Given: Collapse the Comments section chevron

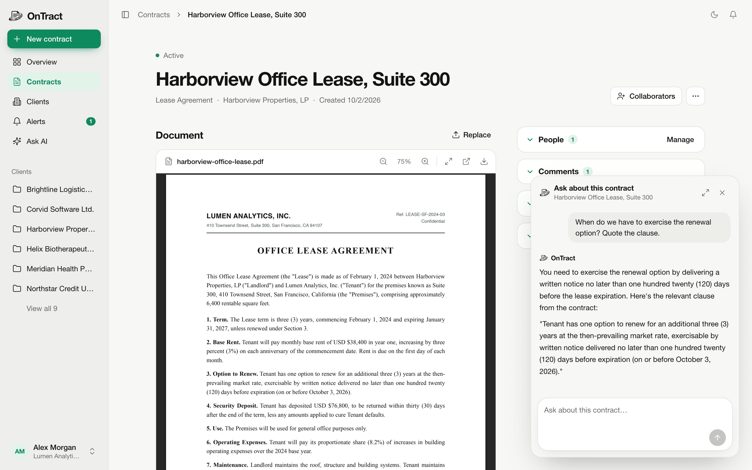Looking at the screenshot, I should 530,172.
